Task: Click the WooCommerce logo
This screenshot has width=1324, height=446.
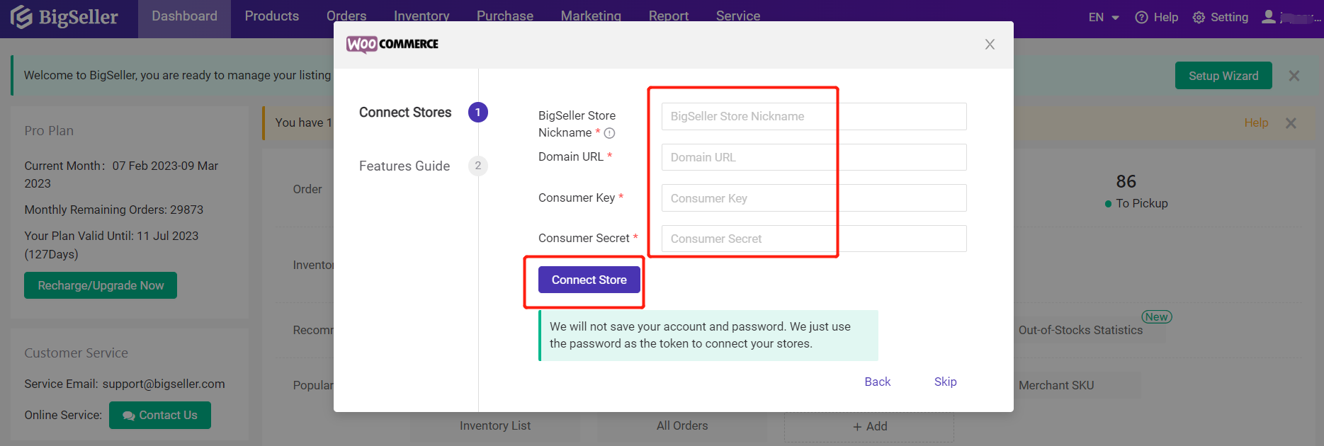Action: (x=392, y=44)
